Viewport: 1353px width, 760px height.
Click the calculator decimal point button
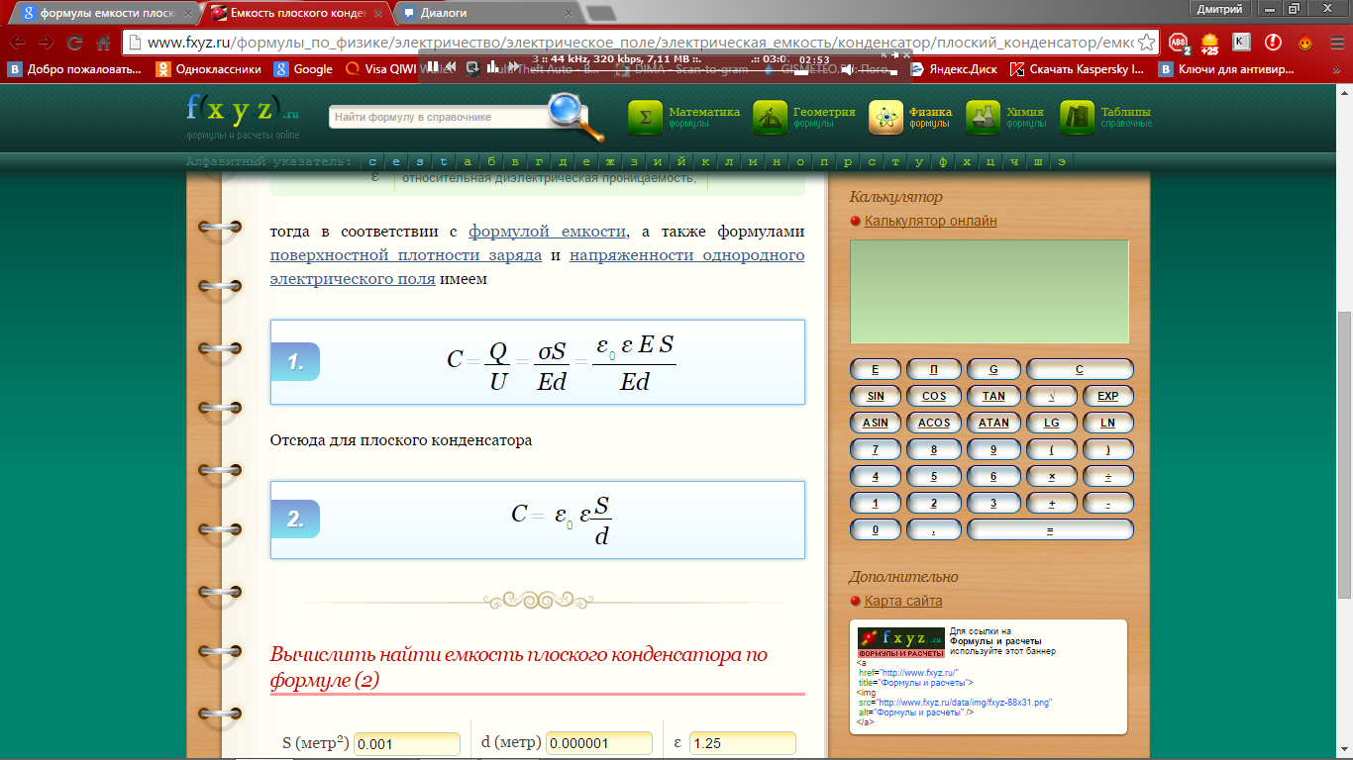point(934,530)
